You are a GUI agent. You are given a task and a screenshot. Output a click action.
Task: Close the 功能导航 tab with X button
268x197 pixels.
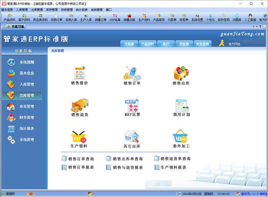point(264,27)
